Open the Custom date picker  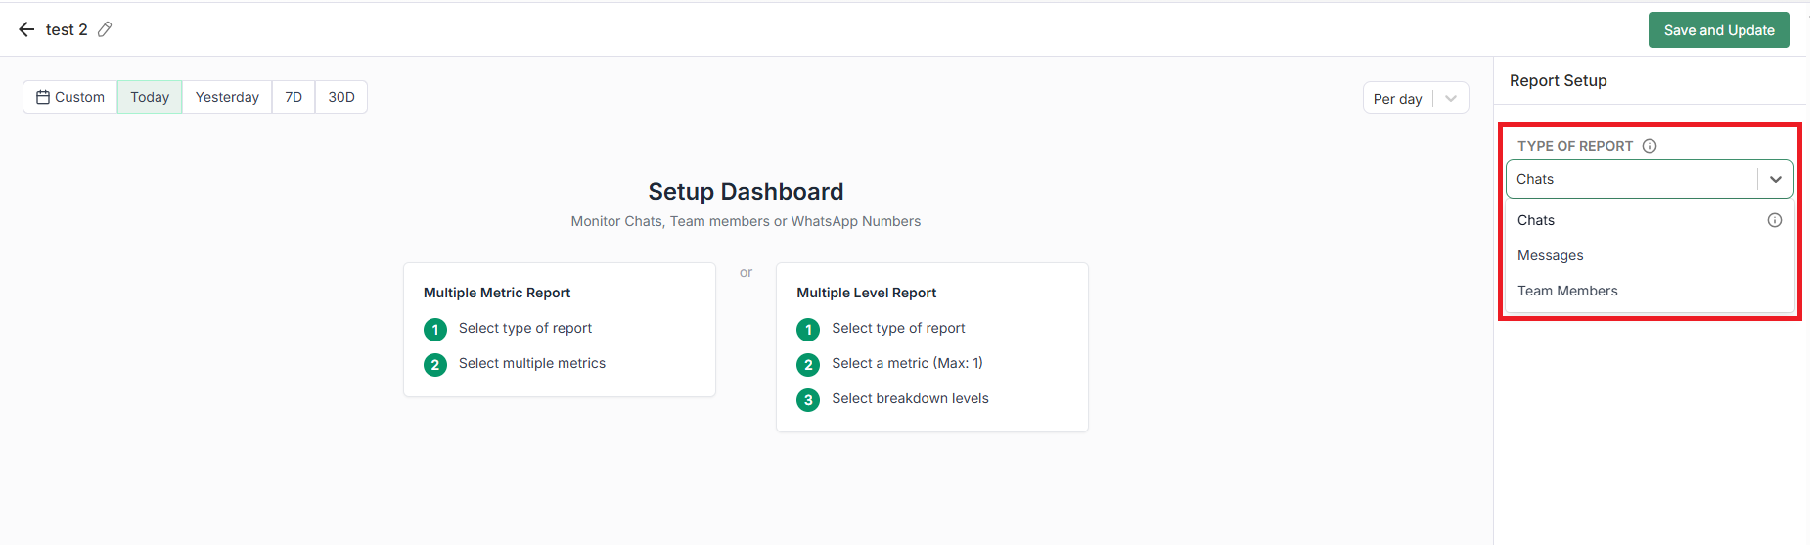pyautogui.click(x=70, y=97)
